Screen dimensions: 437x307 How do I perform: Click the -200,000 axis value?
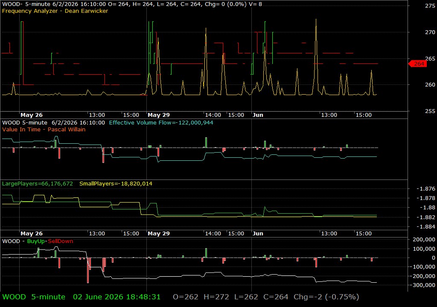[x=422, y=276]
